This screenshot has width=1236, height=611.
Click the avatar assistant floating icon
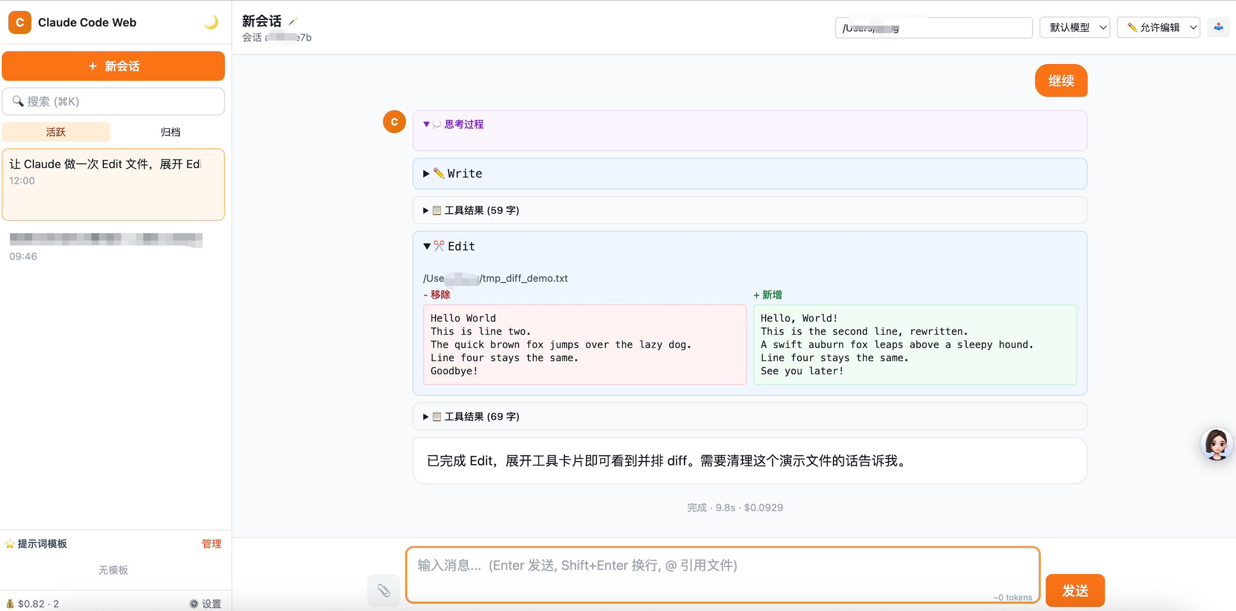pos(1216,444)
